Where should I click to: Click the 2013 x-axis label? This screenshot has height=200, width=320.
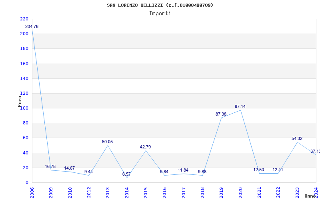[108, 193]
